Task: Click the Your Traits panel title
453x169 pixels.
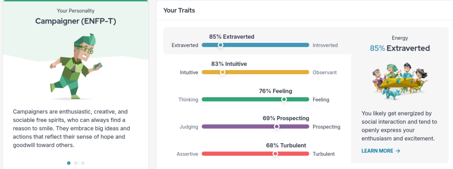Action: coord(179,10)
